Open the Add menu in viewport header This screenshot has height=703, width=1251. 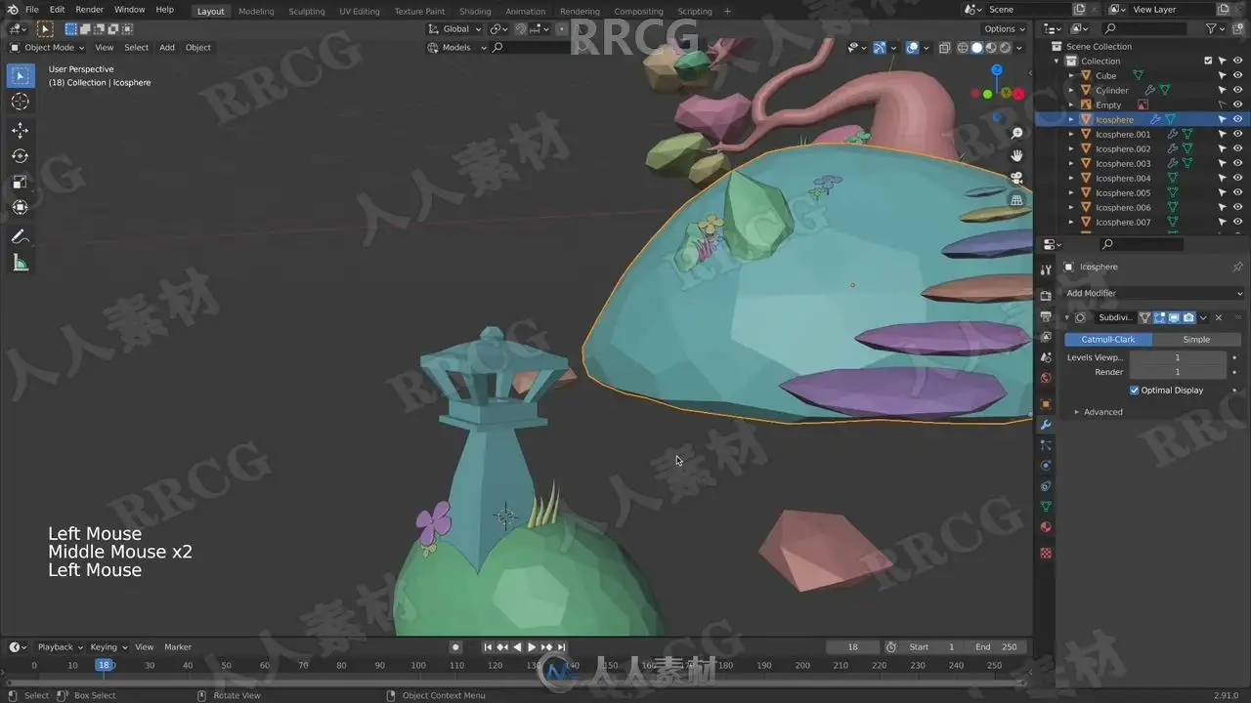[167, 48]
